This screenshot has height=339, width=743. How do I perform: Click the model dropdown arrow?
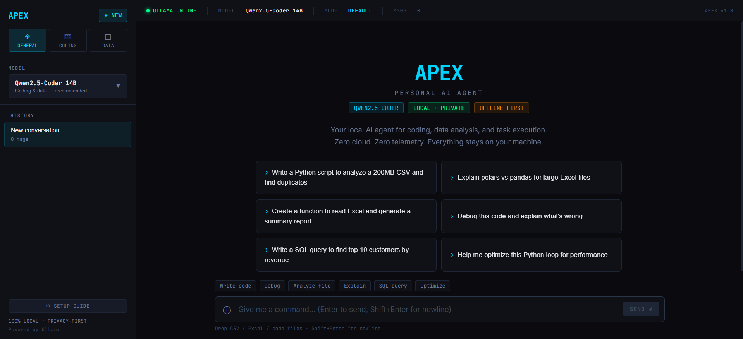click(118, 86)
